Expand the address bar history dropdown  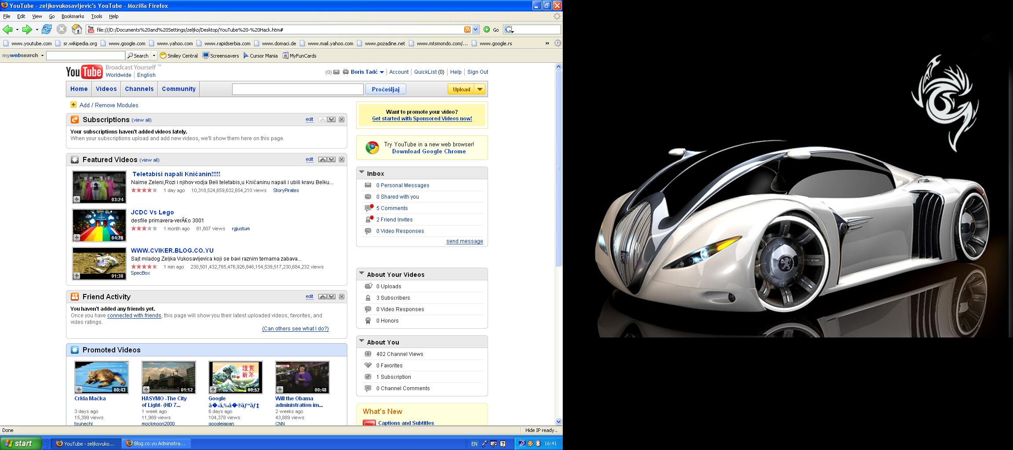coord(475,29)
